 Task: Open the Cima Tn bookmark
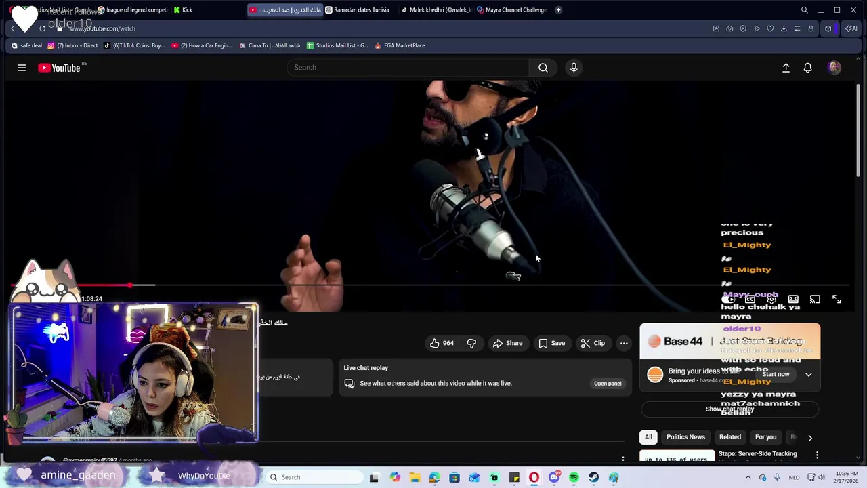(x=270, y=46)
